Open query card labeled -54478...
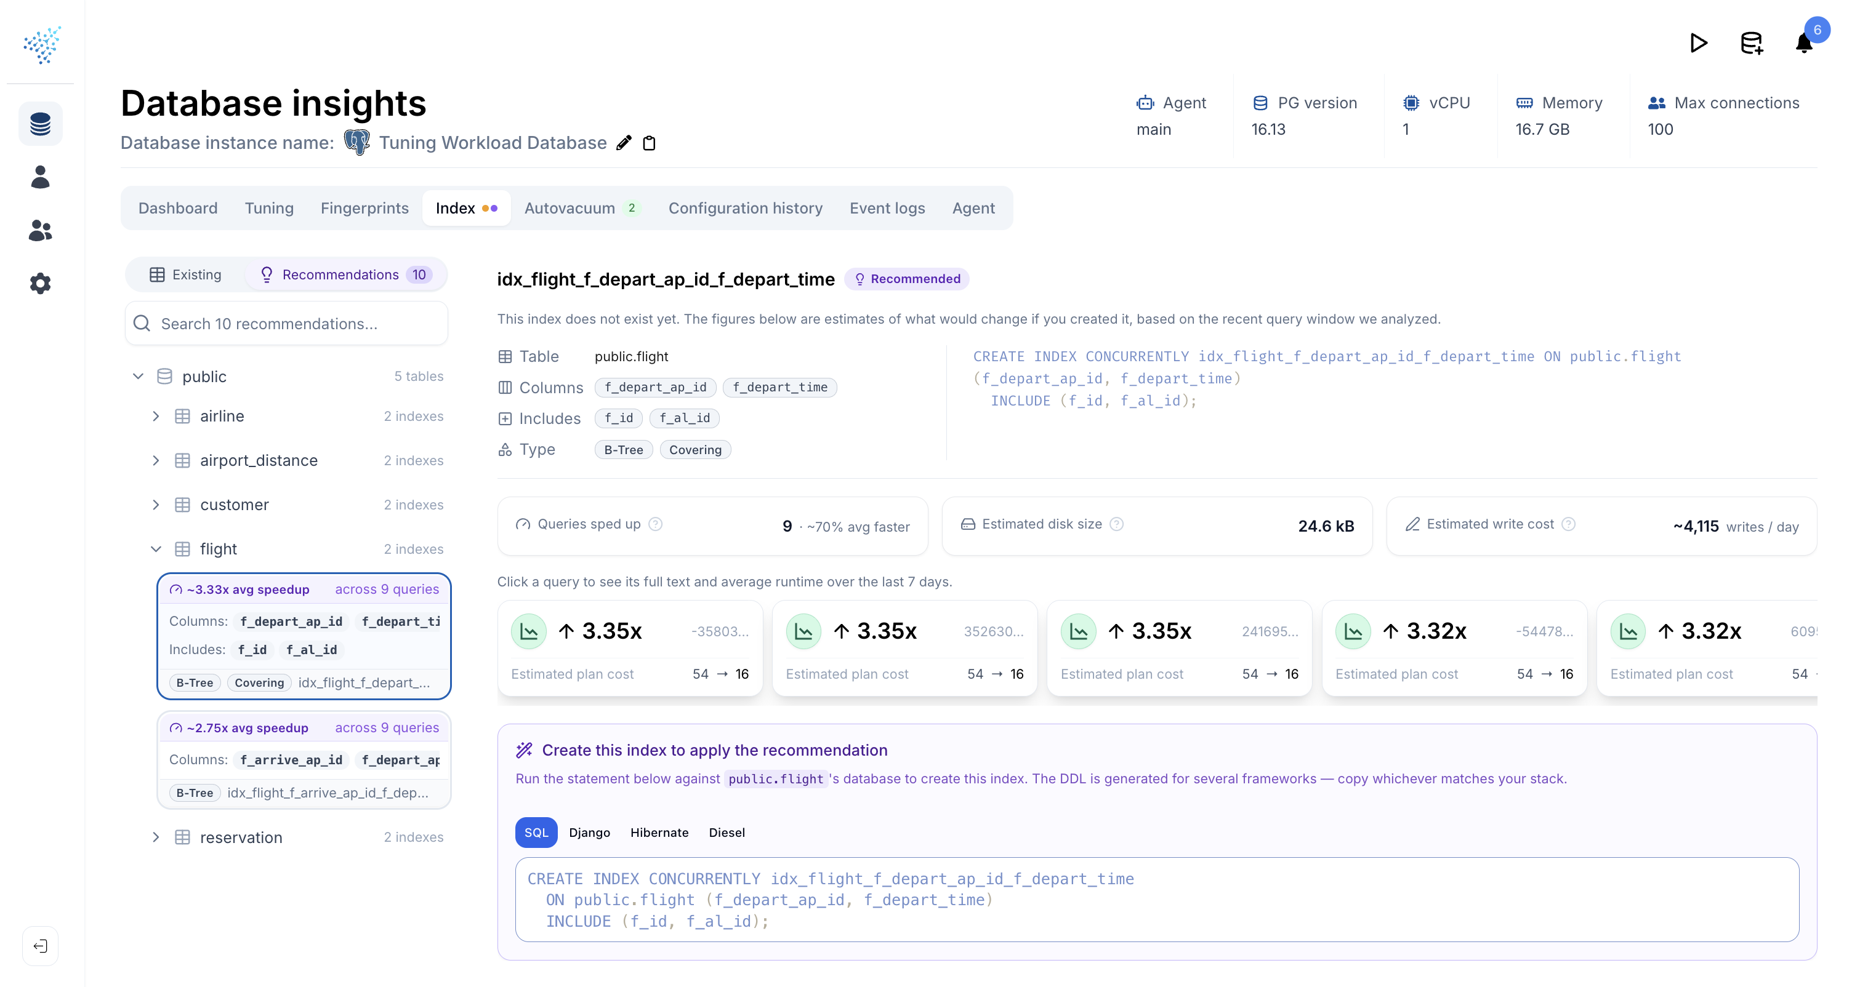Viewport: 1852px width, 987px height. (1454, 649)
